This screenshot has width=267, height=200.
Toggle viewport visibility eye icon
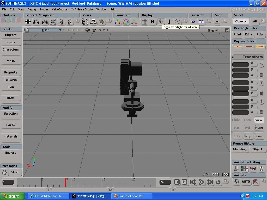(94, 30)
